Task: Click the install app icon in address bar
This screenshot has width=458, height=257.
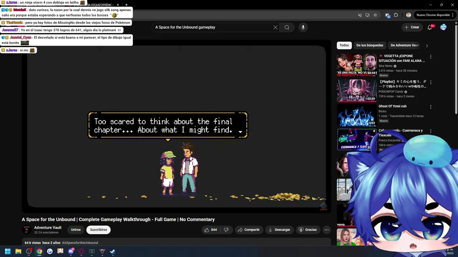Action: [x=367, y=15]
